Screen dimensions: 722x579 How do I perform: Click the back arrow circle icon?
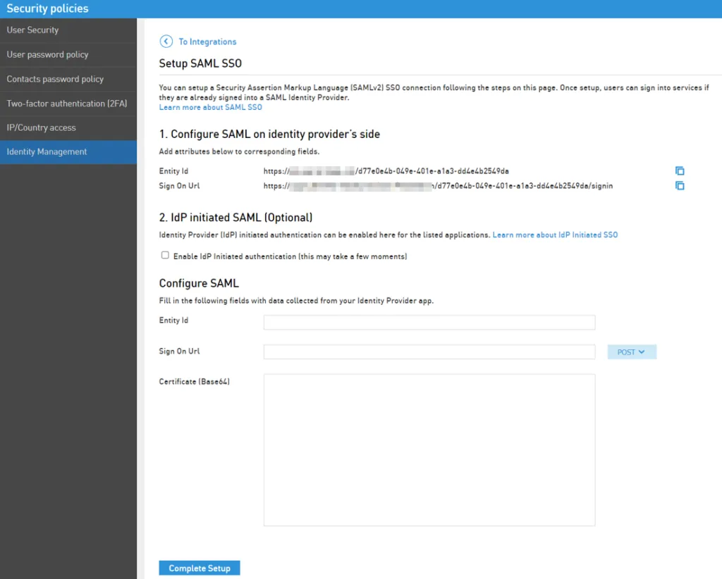[166, 42]
